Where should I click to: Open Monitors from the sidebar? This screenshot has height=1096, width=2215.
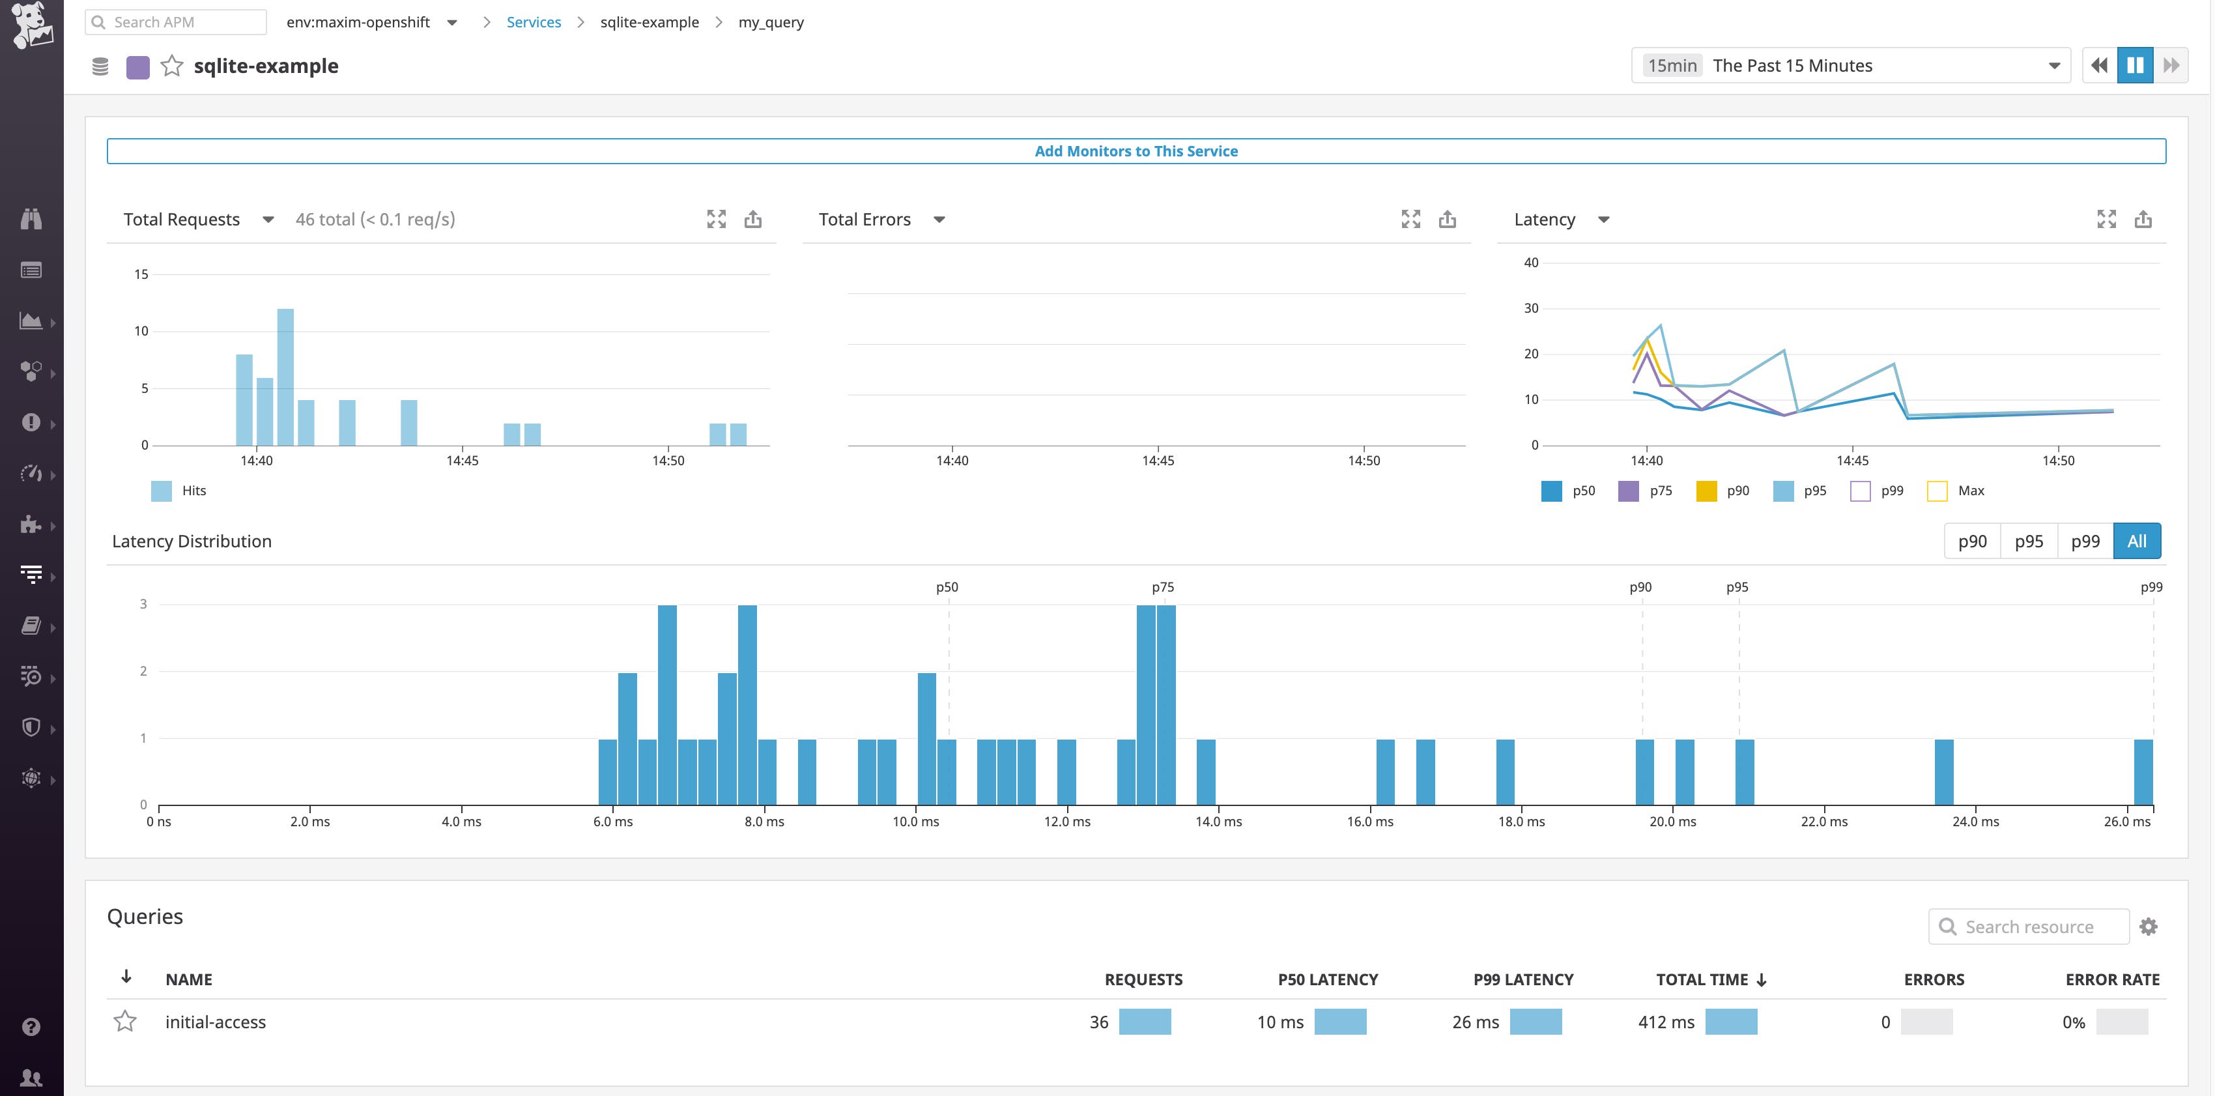32,424
